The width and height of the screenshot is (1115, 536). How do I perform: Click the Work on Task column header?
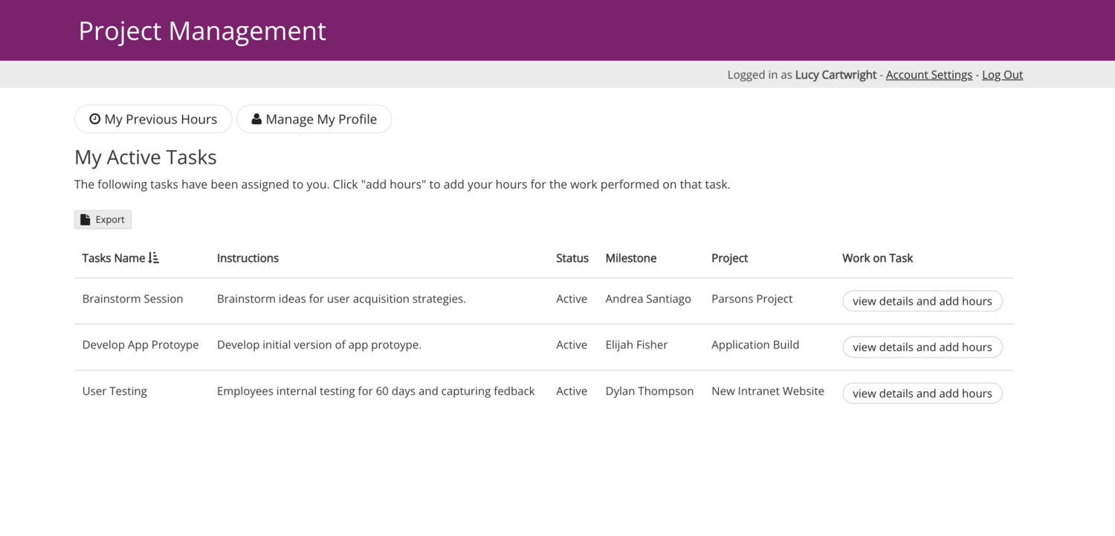(877, 257)
